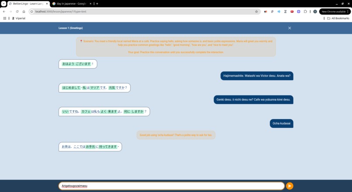The image size is (352, 192).
Task: Click the Scenario description box about Maria
Action: click(176, 47)
